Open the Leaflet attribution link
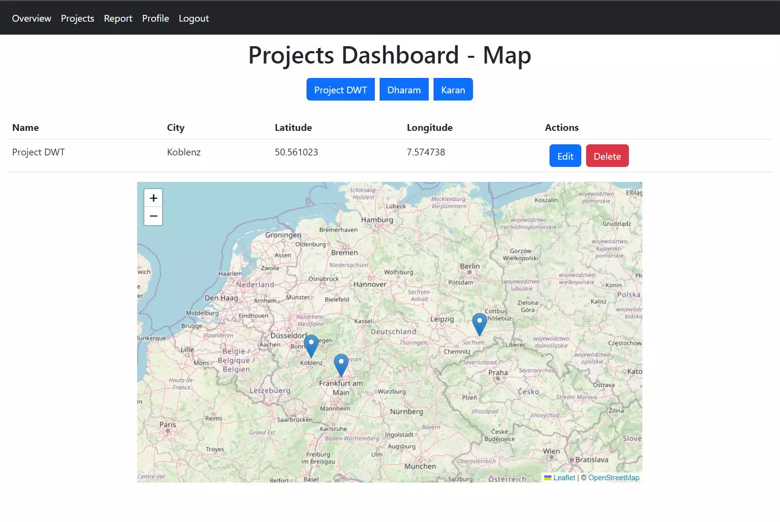This screenshot has height=522, width=780. pyautogui.click(x=563, y=478)
